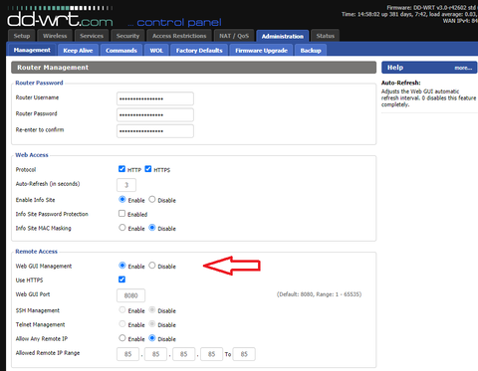This screenshot has height=371, width=478.
Task: Open Access Restrictions tab
Action: click(x=179, y=36)
